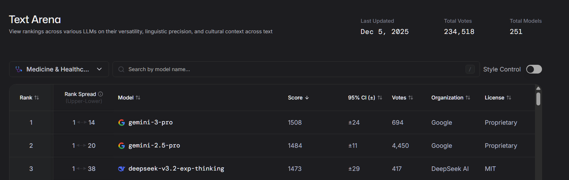This screenshot has width=569, height=180.
Task: Open the Medicine & Healthcare category dropdown
Action: [59, 69]
